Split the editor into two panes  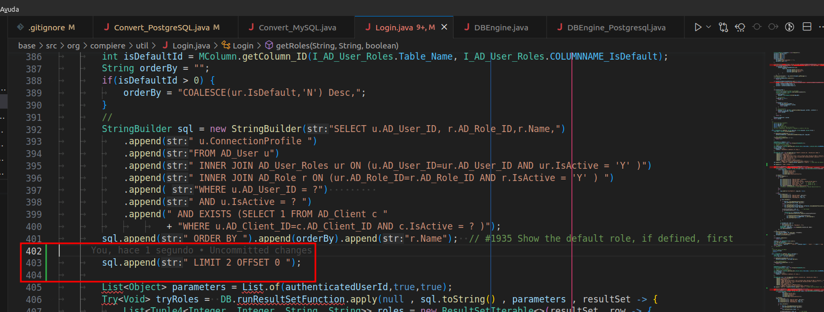tap(807, 27)
